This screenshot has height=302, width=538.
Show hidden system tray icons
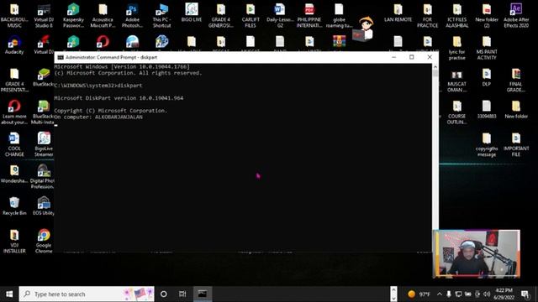coord(440,294)
